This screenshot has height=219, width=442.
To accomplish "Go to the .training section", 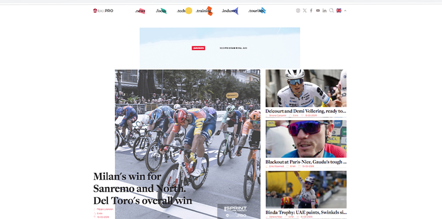I will coord(204,11).
